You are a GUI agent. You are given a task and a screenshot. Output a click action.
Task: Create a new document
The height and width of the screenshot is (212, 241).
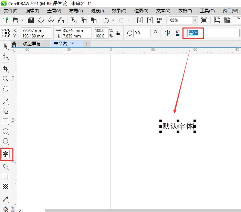click(x=6, y=20)
